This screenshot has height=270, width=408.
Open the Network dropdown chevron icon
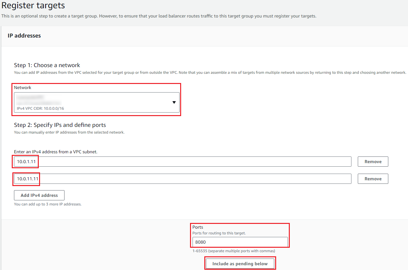tap(174, 102)
